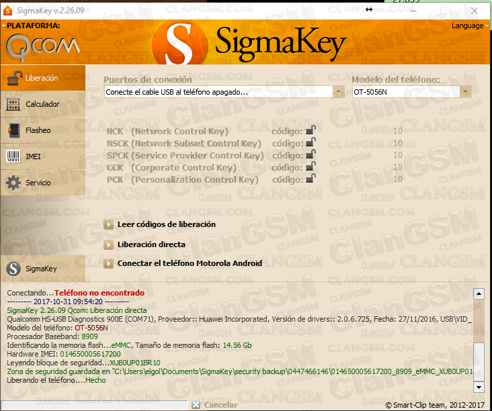Viewport: 492px width, 411px height.
Task: Click the Servicio gear icon
Action: (x=13, y=183)
